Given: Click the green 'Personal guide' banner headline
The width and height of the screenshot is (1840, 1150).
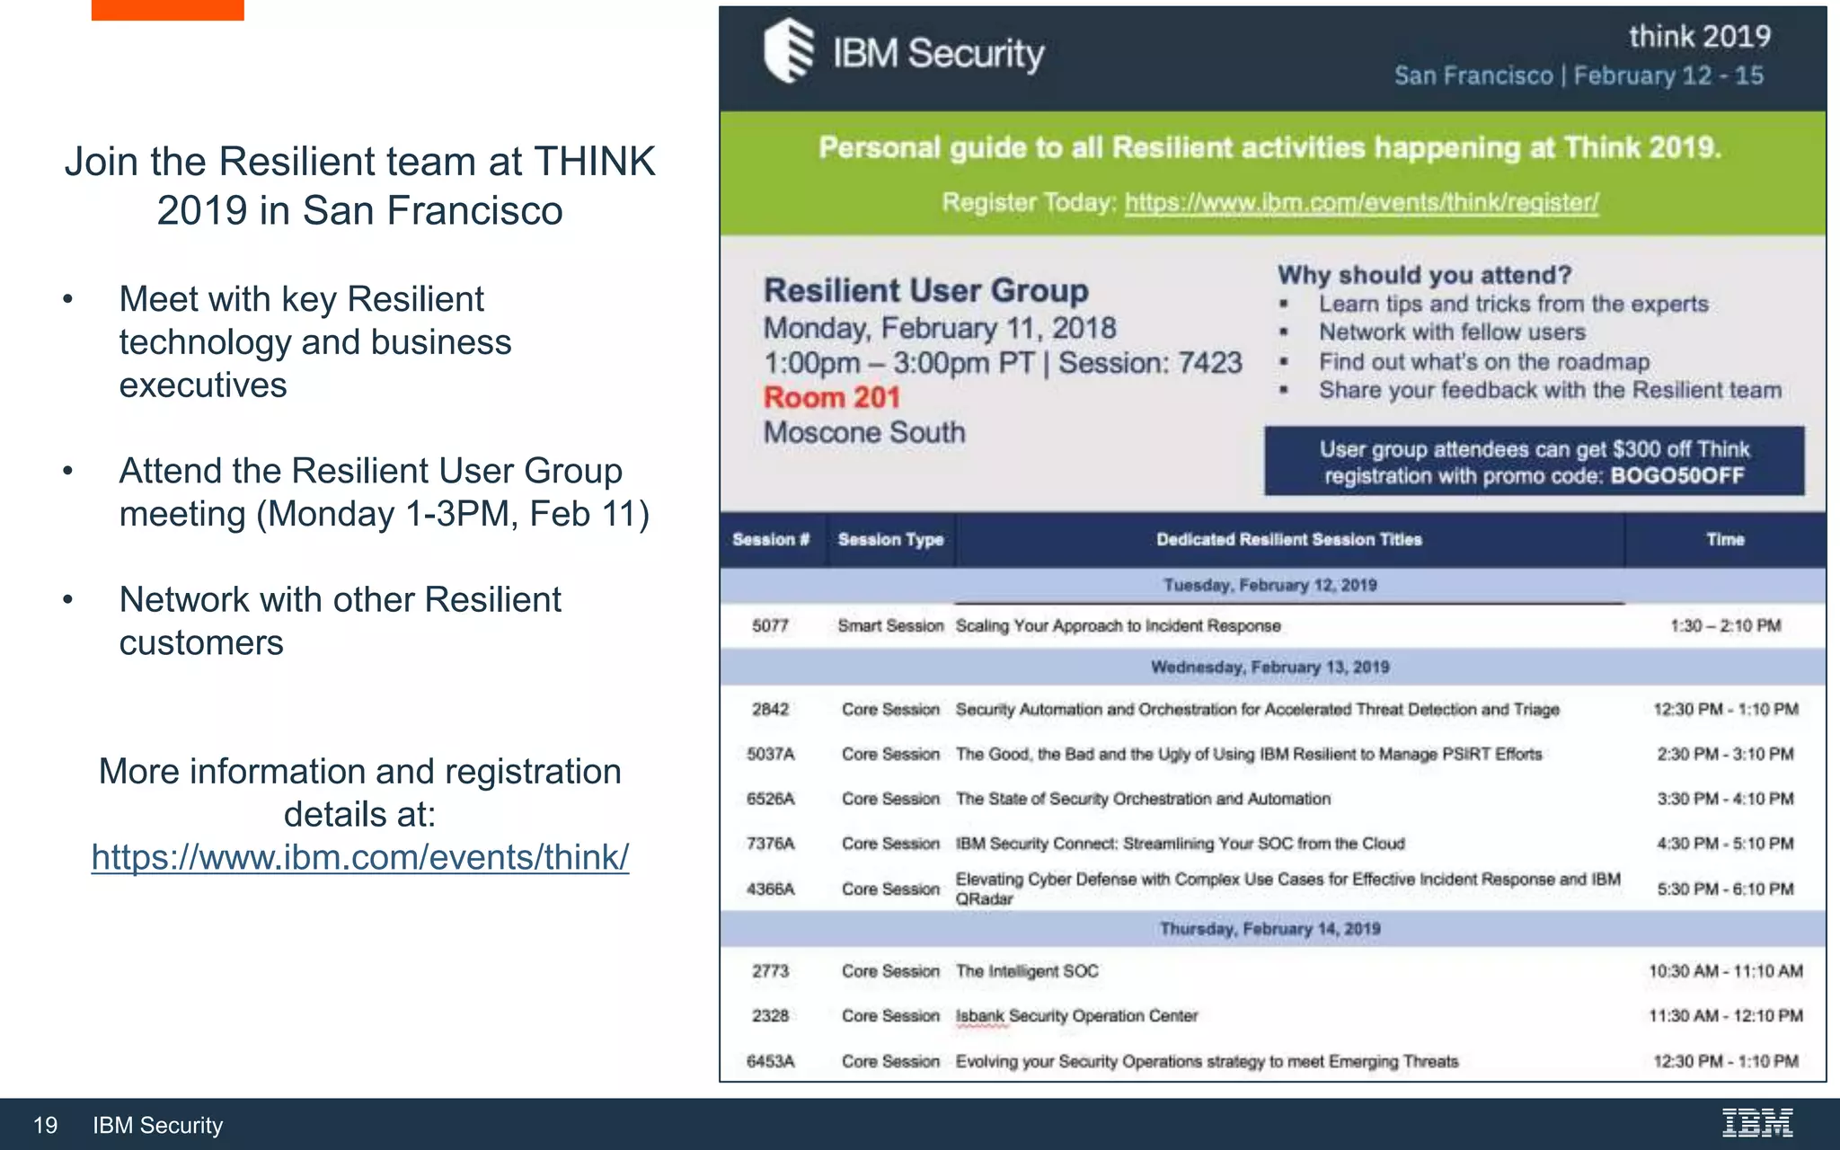Looking at the screenshot, I should (1269, 147).
